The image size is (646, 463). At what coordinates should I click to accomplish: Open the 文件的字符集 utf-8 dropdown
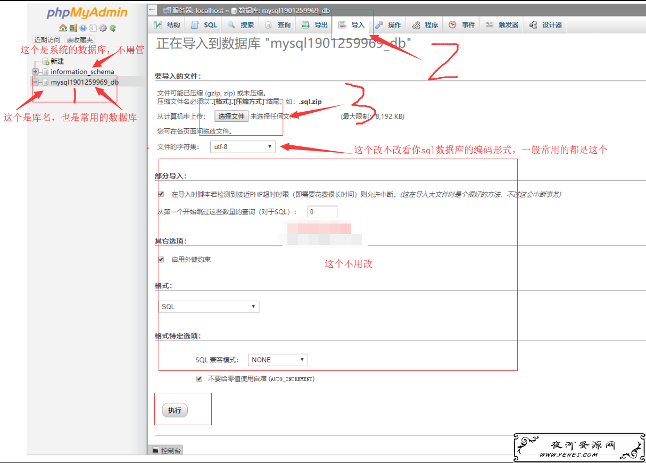tap(243, 146)
